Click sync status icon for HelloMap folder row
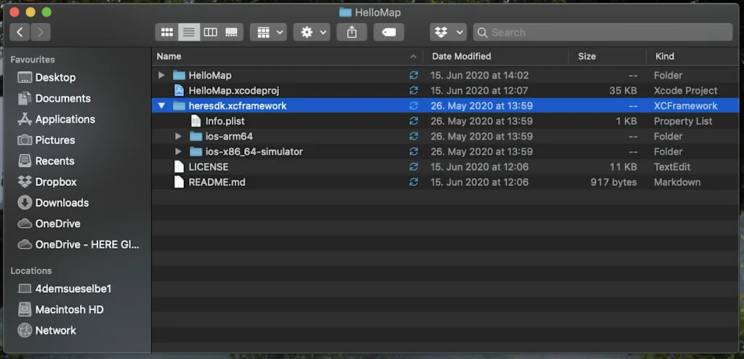The width and height of the screenshot is (744, 359). 413,75
